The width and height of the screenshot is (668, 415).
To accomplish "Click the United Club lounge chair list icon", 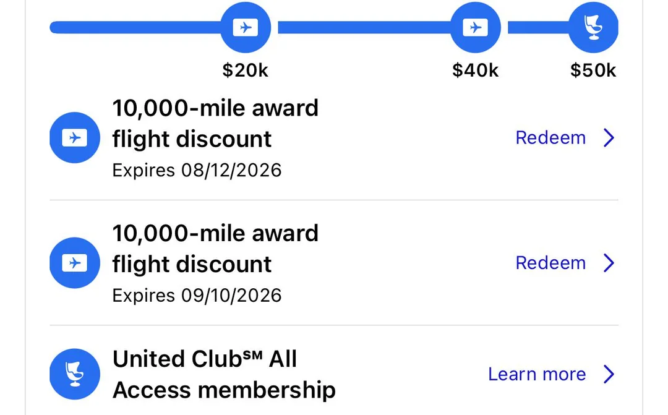I will [x=75, y=374].
